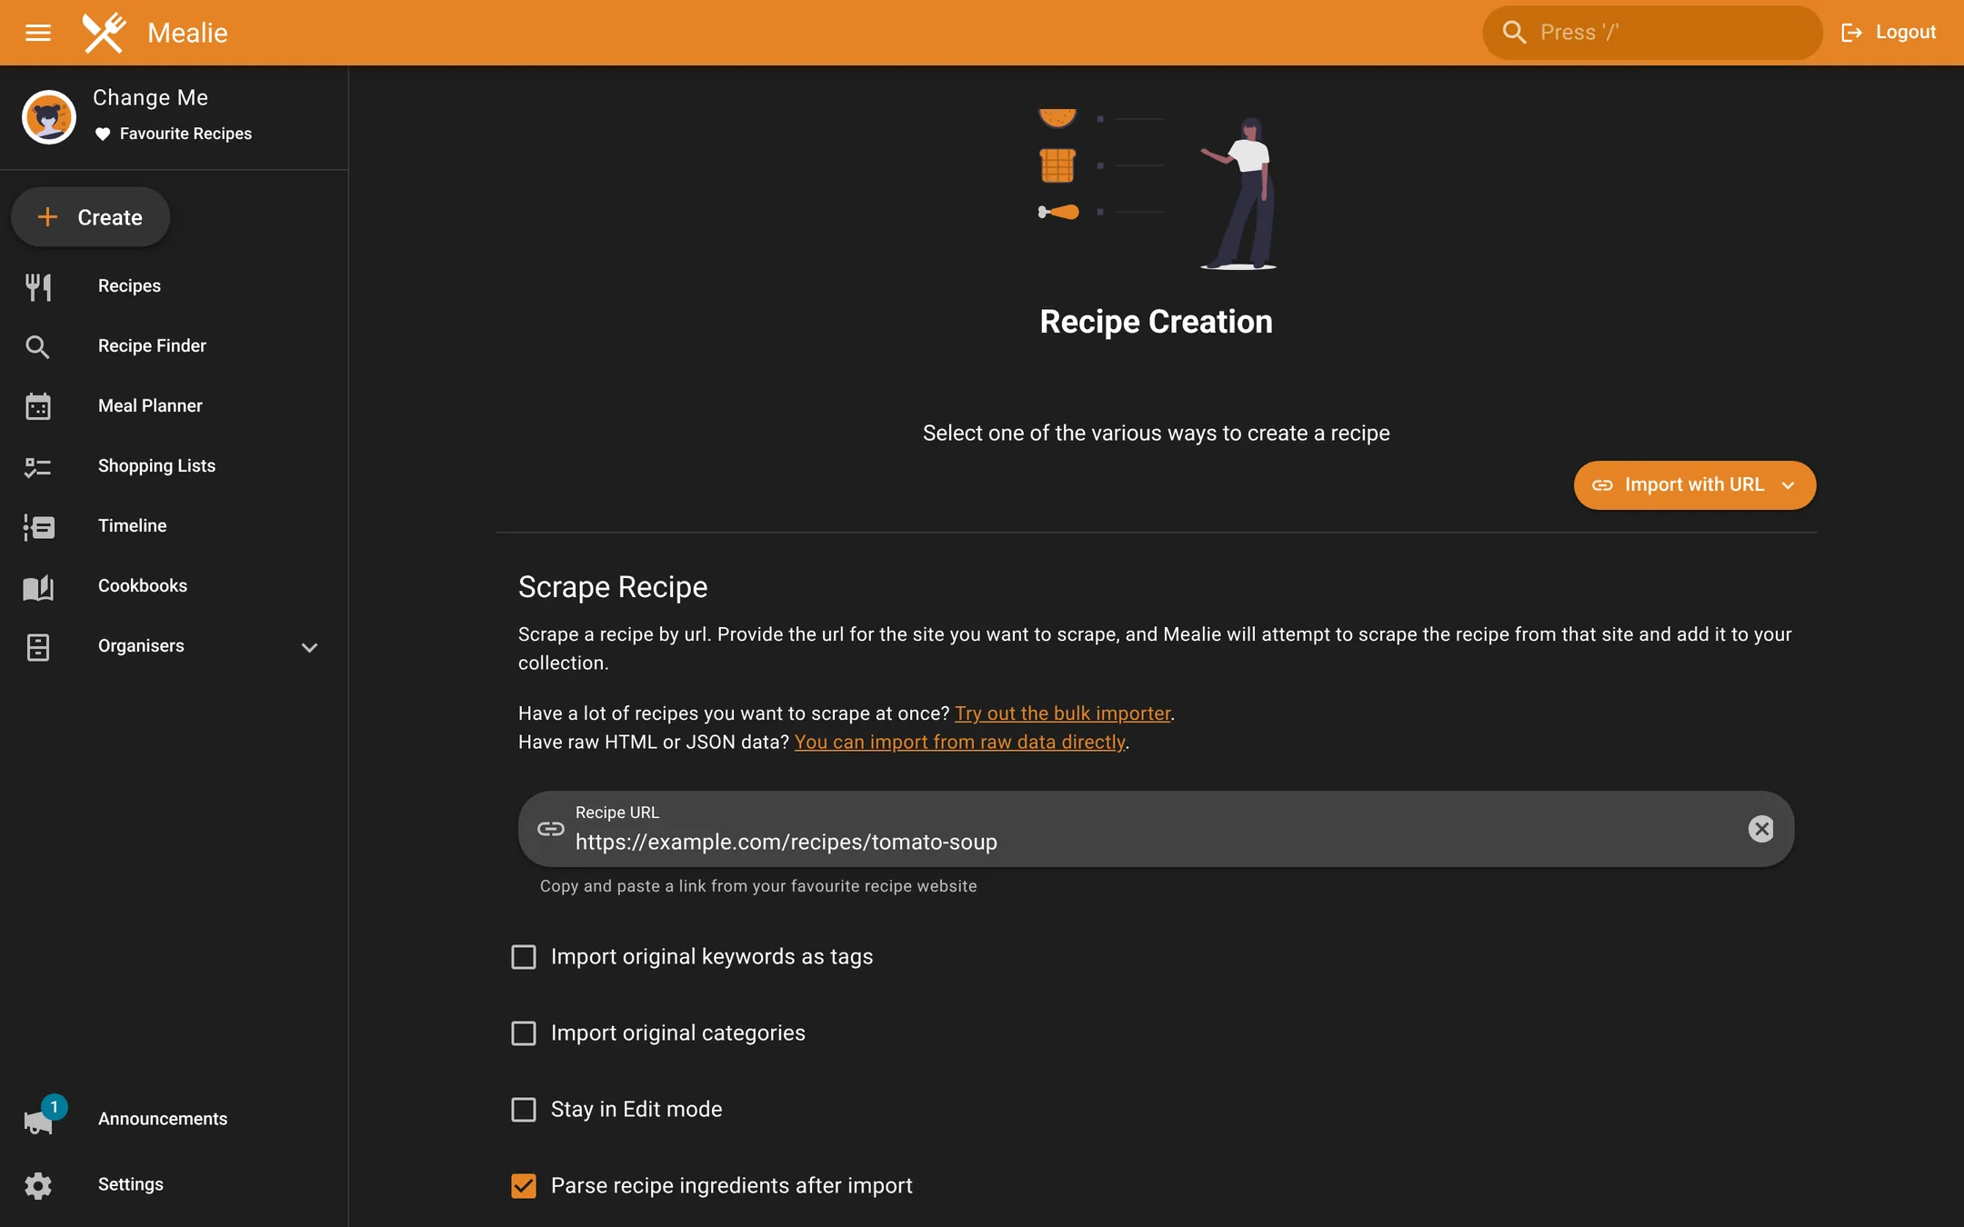The width and height of the screenshot is (1964, 1227).
Task: Click the Shopping Lists checklist icon
Action: coord(38,466)
